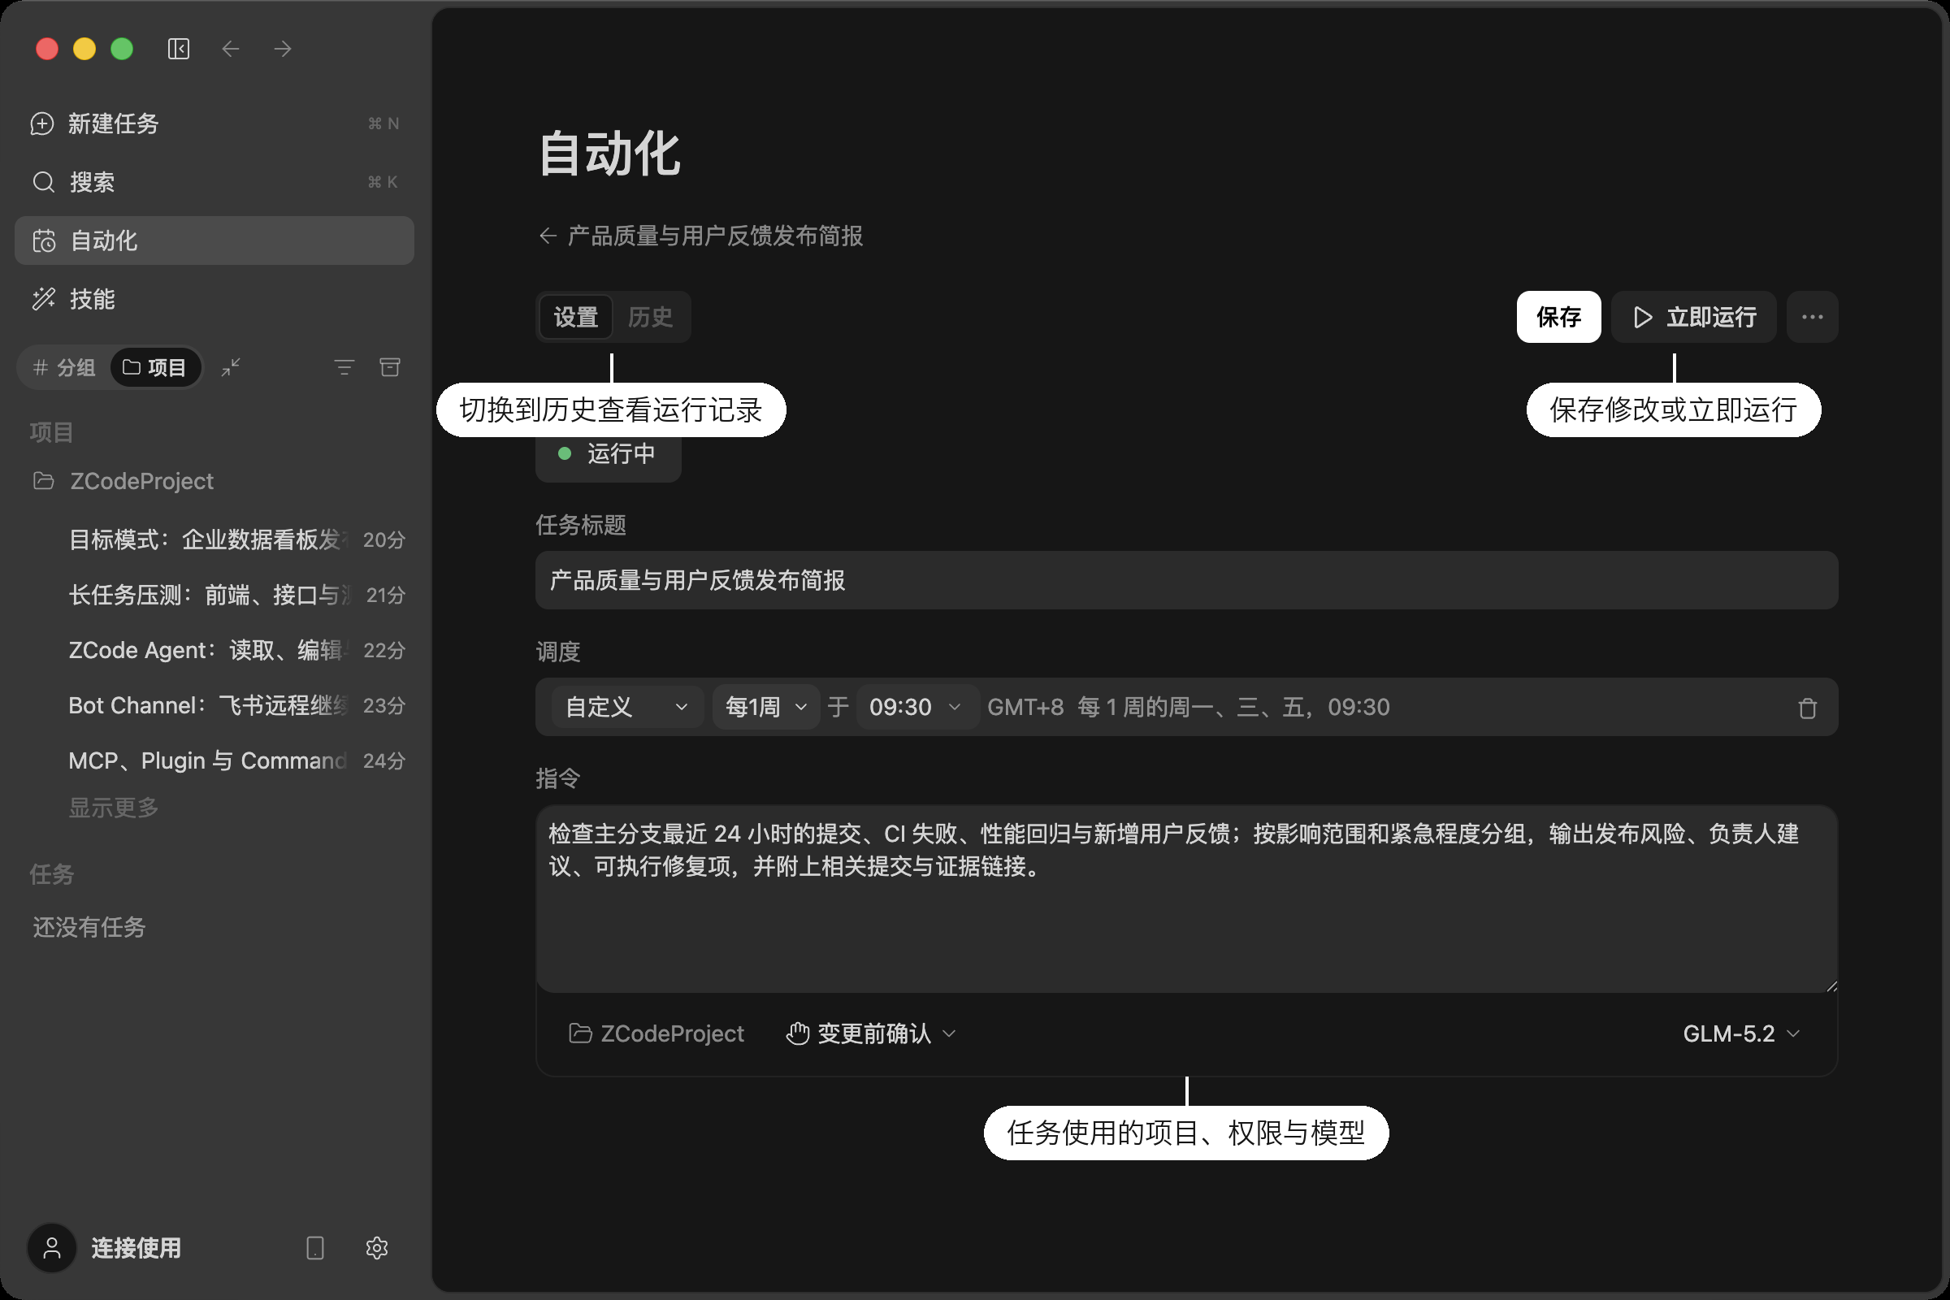
Task: Click the play icon in 立即运行
Action: coord(1642,317)
